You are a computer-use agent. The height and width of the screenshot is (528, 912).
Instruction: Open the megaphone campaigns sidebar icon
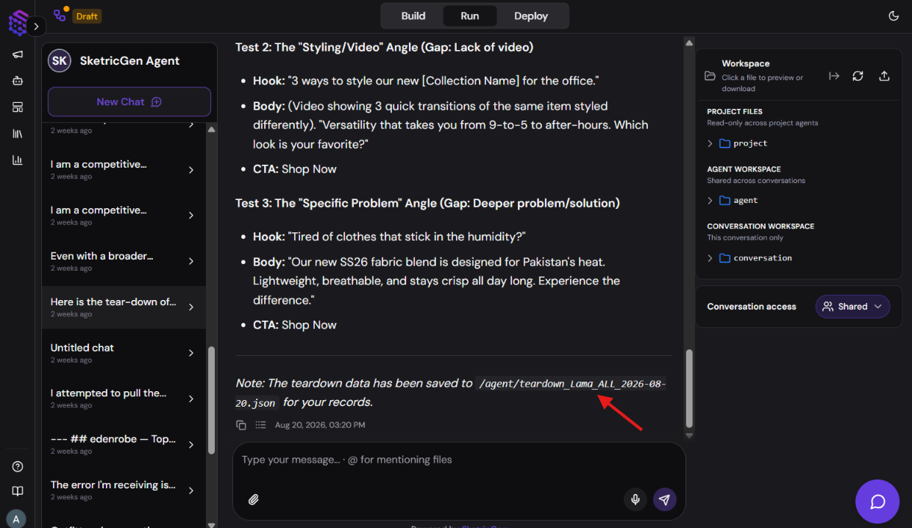coord(18,54)
